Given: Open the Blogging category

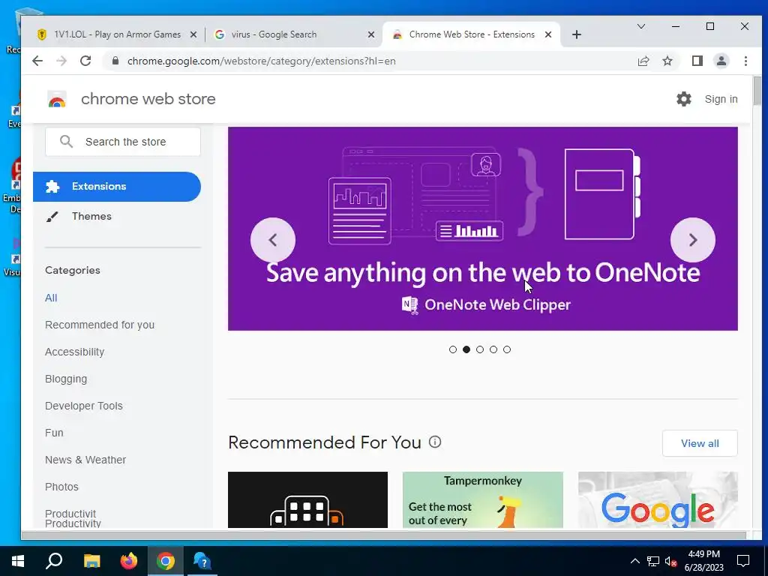Looking at the screenshot, I should coord(66,379).
